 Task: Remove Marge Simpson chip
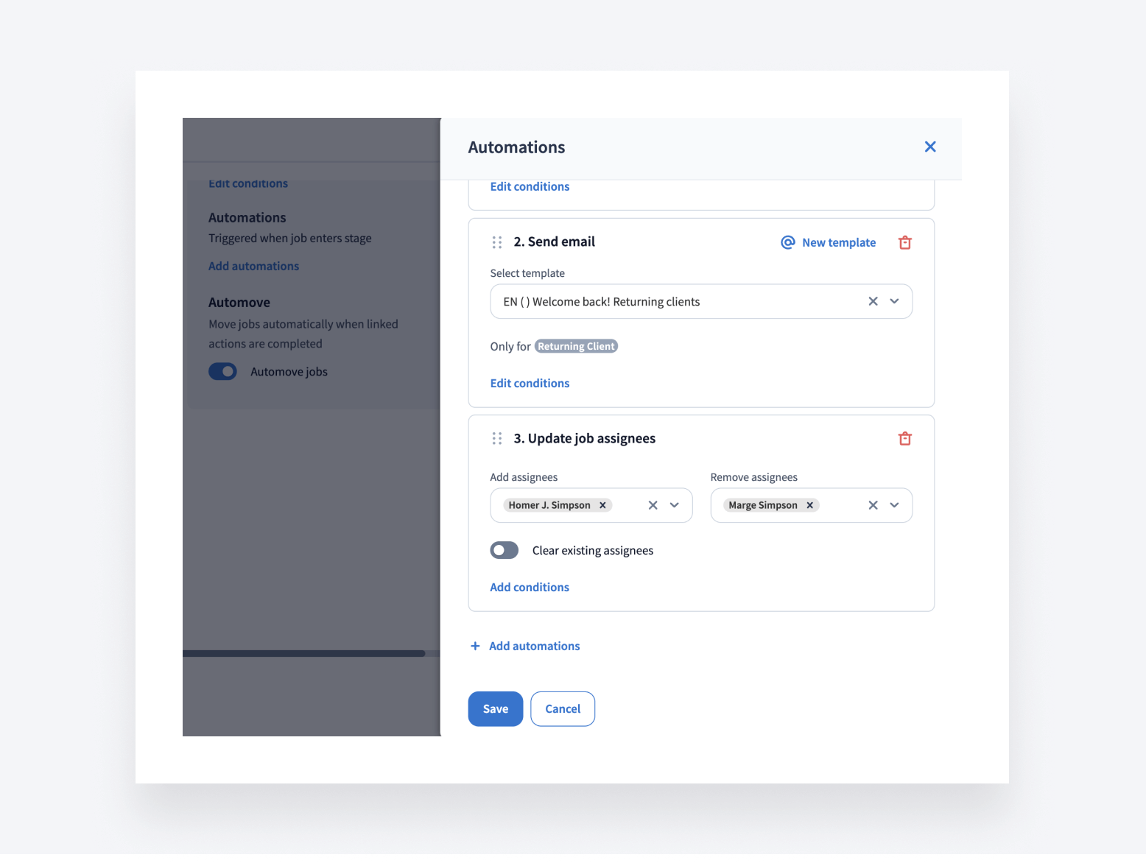click(809, 505)
